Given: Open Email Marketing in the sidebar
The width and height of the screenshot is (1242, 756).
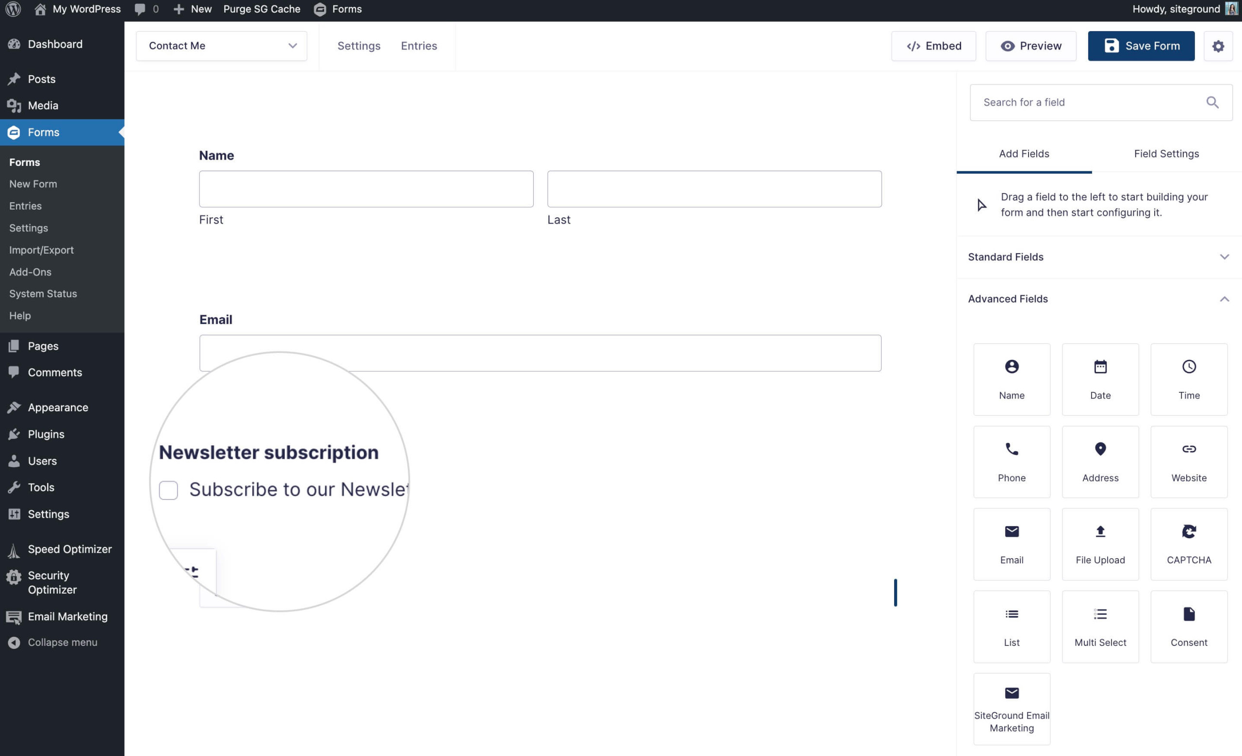Looking at the screenshot, I should 62,616.
